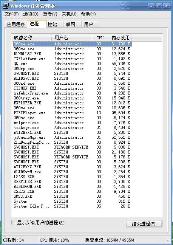Image resolution: width=173 pixels, height=245 pixels.
Task: Click the Task Manager title bar icon
Action: pos(6,6)
